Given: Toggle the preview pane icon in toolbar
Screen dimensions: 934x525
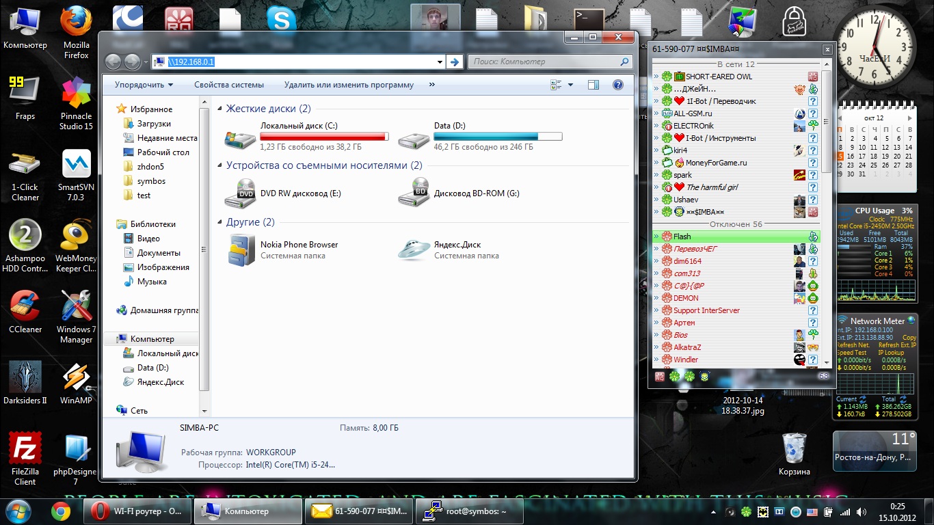Looking at the screenshot, I should 593,85.
